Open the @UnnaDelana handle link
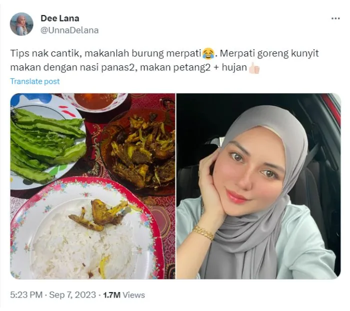The height and width of the screenshot is (311, 350). (69, 30)
